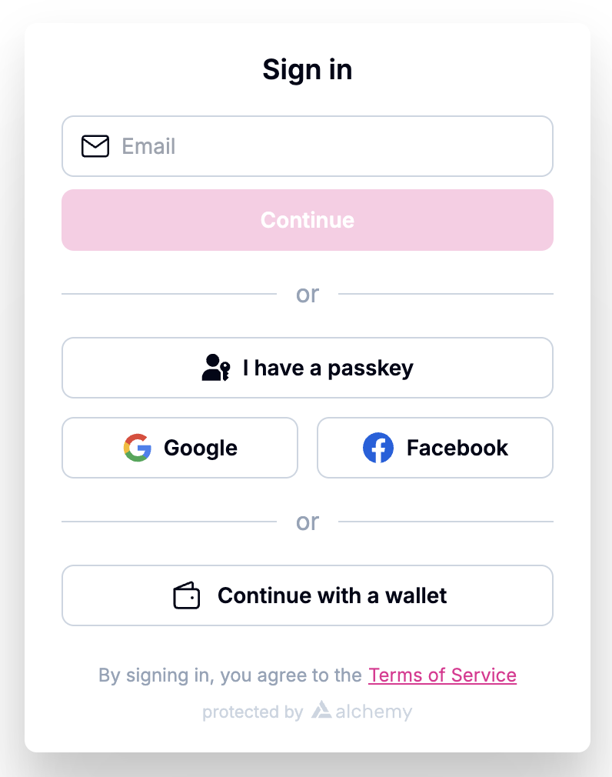The height and width of the screenshot is (777, 612).
Task: Click the Email placeholder text
Action: (x=149, y=146)
